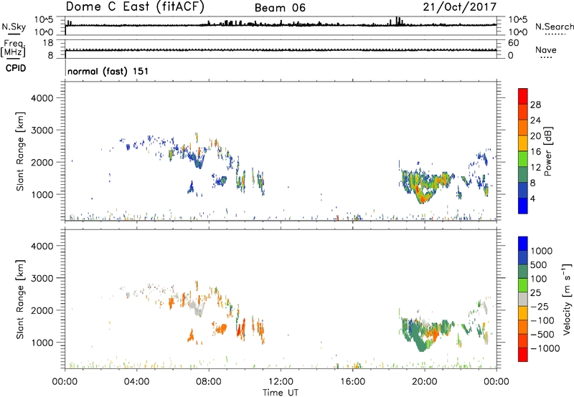Click the 'normal (fast) 151' mode text
Viewport: 574px width, 397px height.
[108, 71]
